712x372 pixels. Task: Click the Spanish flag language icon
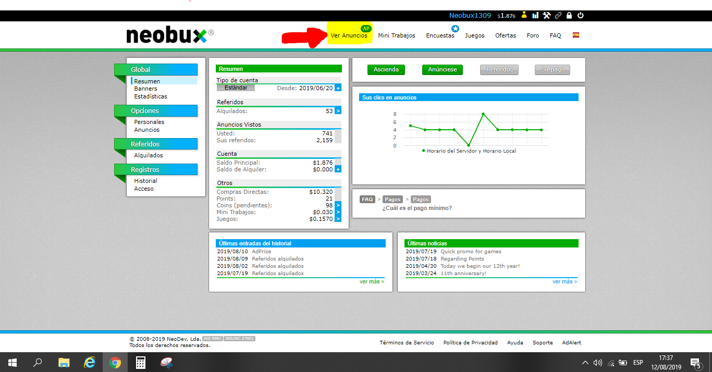[576, 35]
